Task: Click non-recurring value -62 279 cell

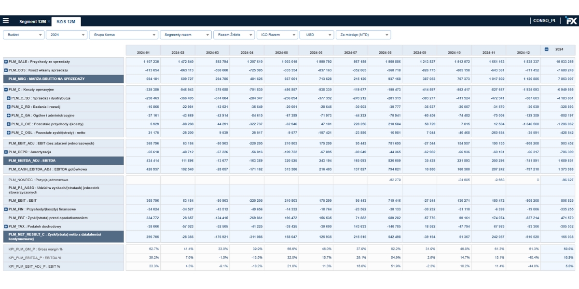Action: (x=385, y=179)
